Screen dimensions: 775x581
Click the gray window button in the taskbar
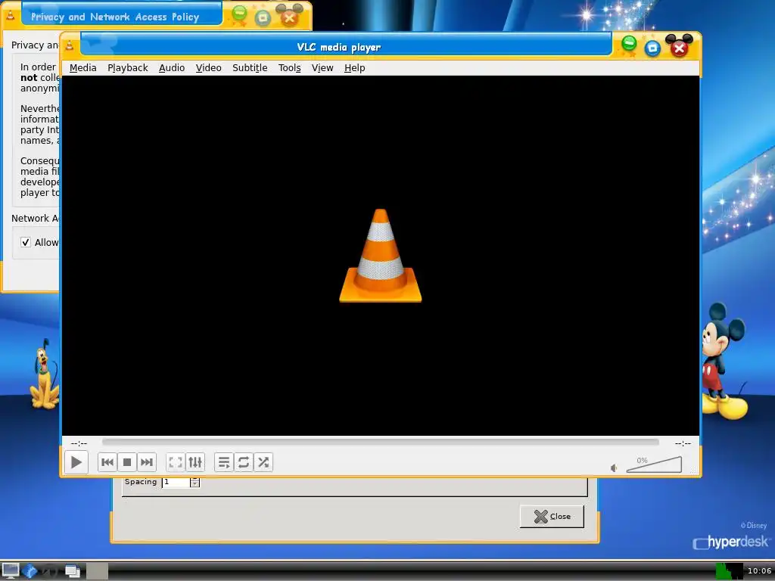tap(98, 571)
